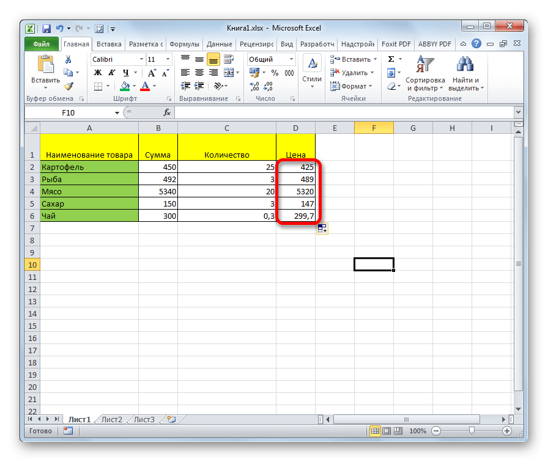Viewport: 548px width, 462px height.
Task: Switch to the Данные tab
Action: 219,44
